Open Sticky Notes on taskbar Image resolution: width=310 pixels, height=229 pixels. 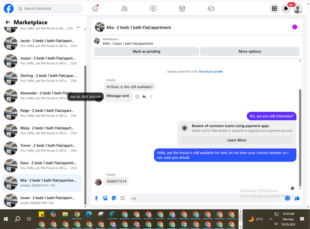pos(42,215)
